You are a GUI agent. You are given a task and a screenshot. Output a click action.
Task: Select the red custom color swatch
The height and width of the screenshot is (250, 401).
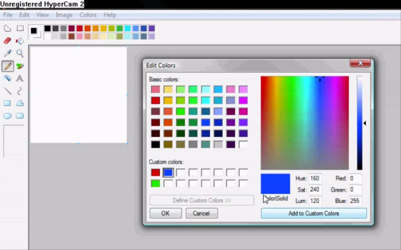coord(155,173)
